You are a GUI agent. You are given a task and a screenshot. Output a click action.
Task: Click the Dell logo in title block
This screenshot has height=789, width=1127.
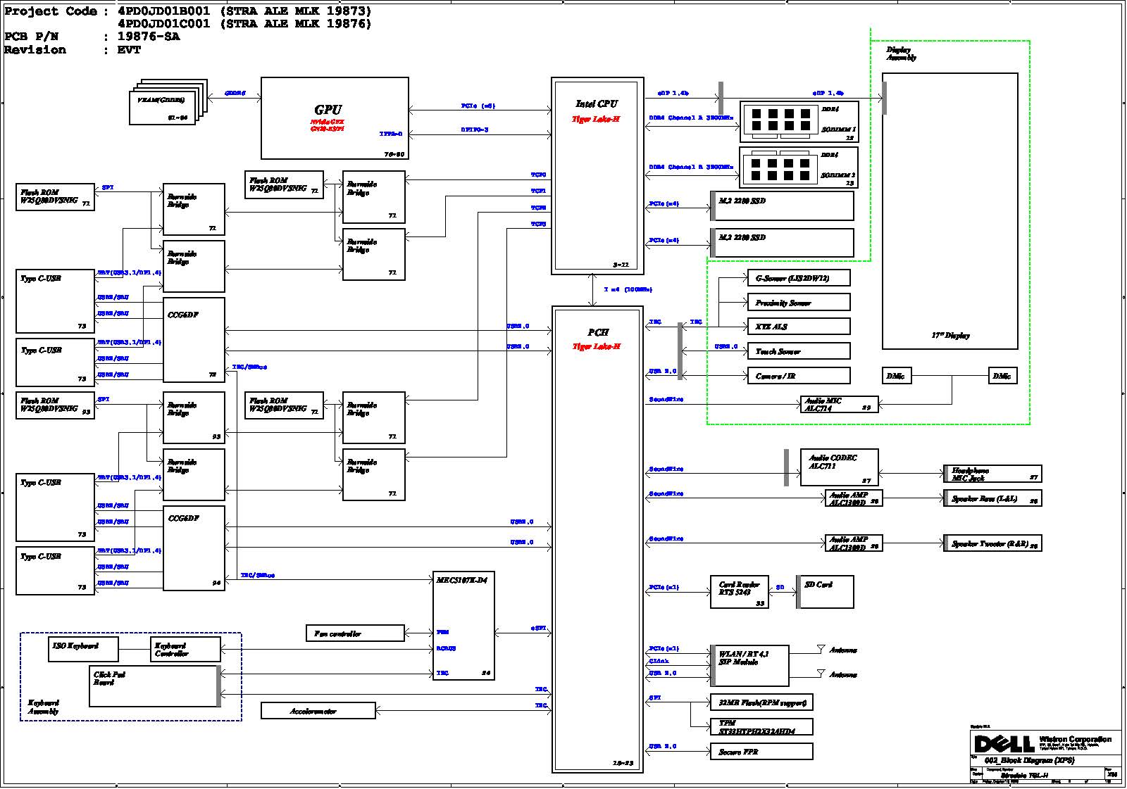pos(1003,744)
